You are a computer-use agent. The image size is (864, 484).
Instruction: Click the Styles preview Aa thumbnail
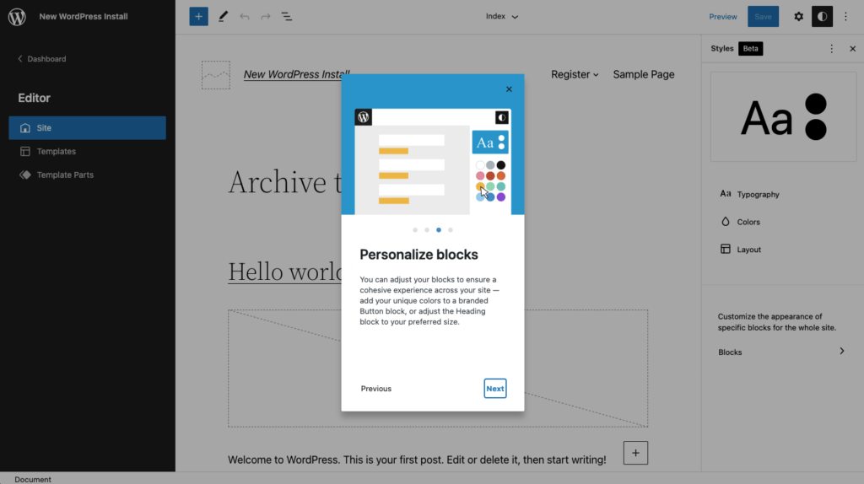(x=783, y=116)
